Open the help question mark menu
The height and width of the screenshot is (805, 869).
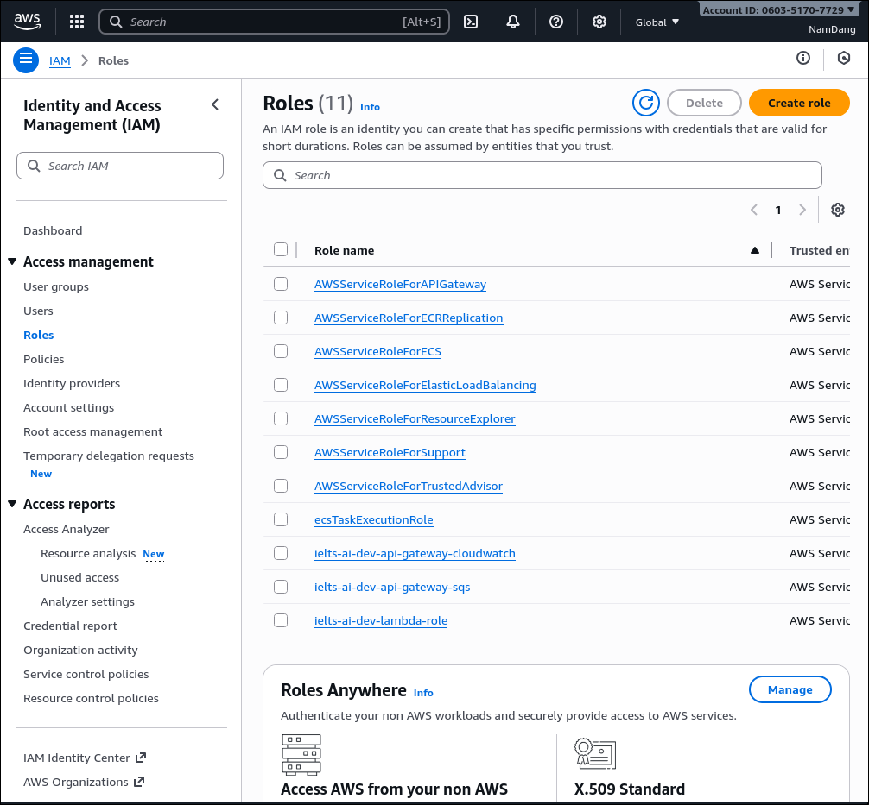556,22
